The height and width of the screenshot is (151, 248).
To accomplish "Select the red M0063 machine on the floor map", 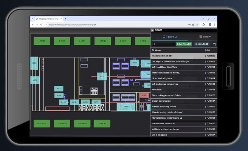I will pos(144,96).
